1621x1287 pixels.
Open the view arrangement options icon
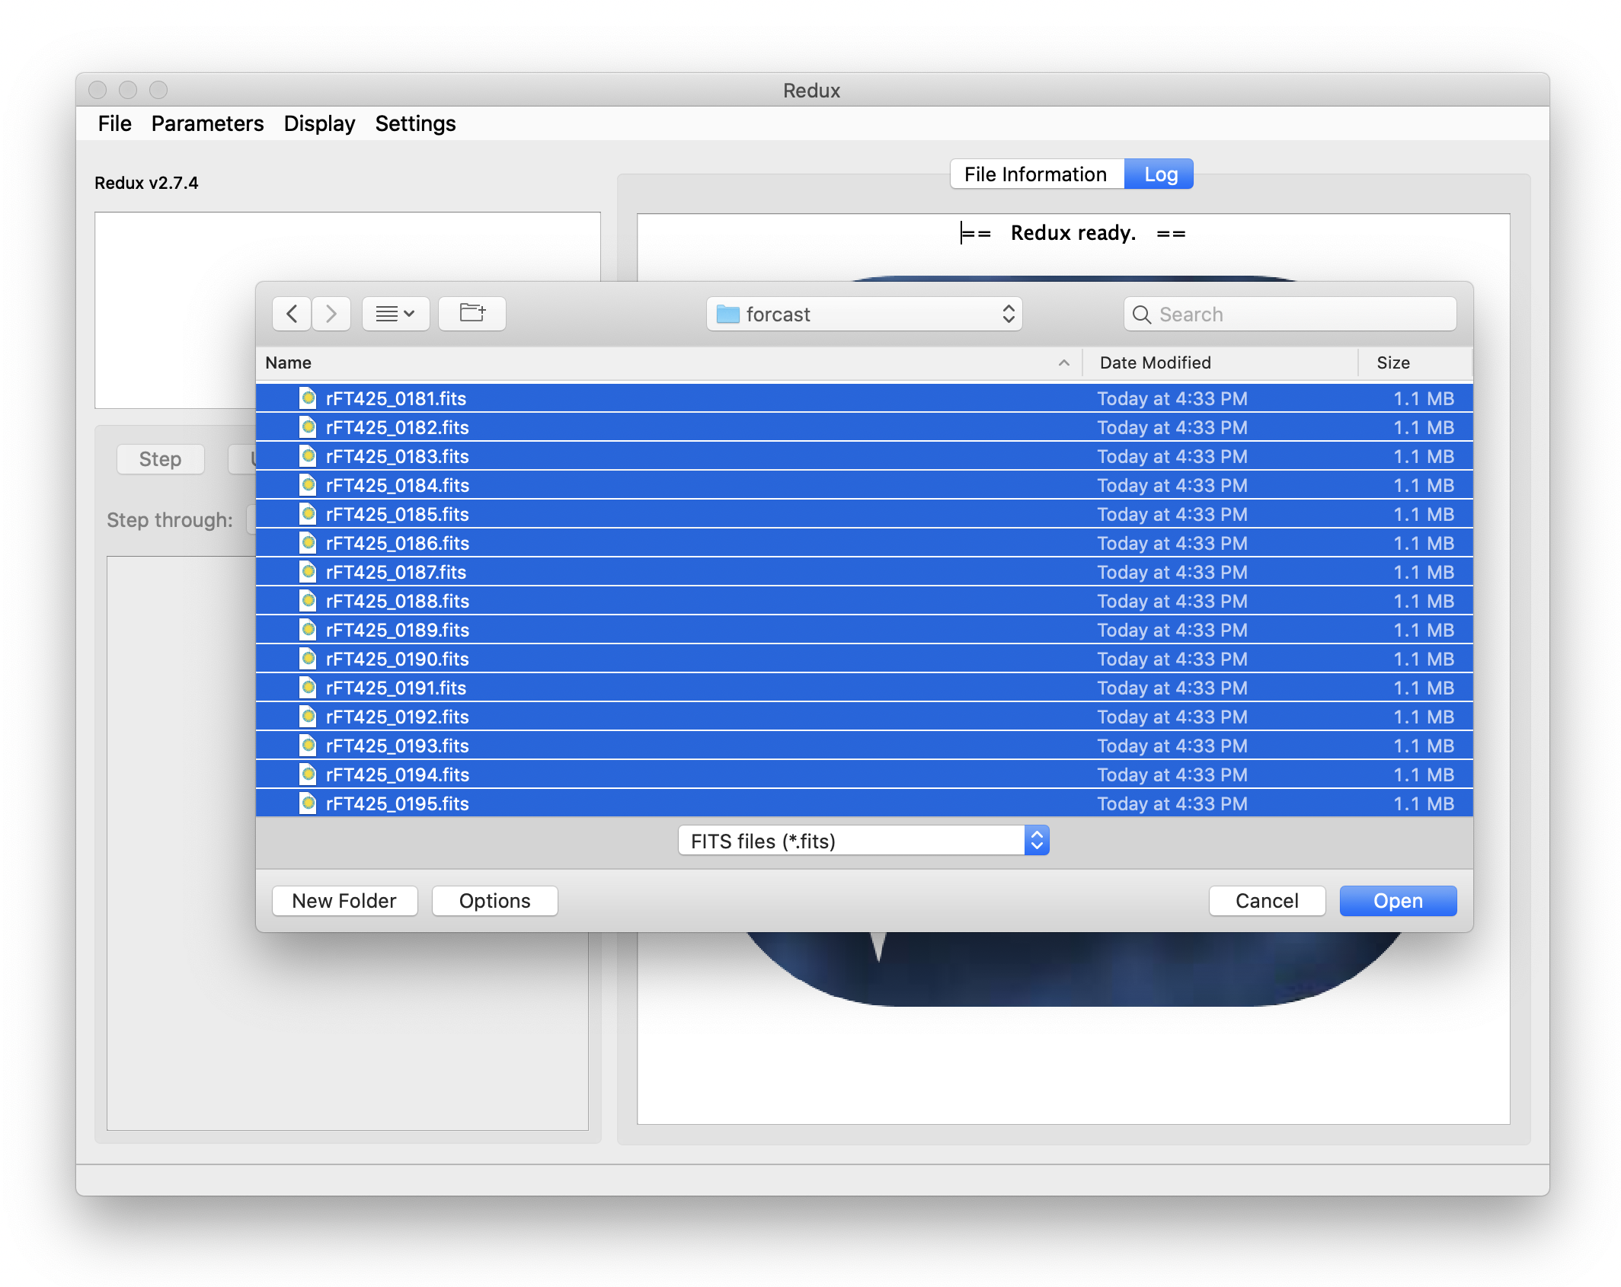395,313
